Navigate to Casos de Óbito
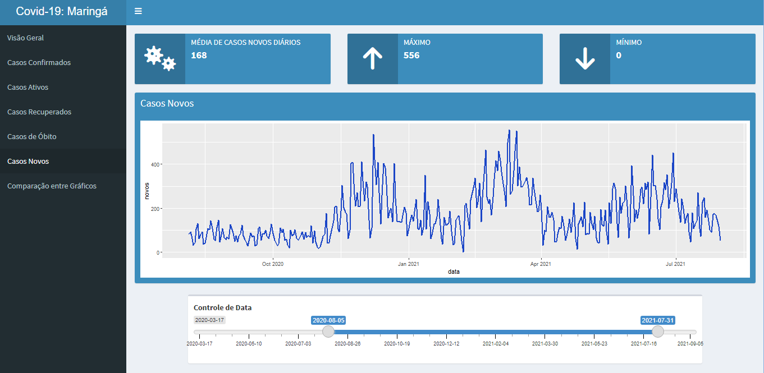This screenshot has height=373, width=764. click(x=32, y=136)
